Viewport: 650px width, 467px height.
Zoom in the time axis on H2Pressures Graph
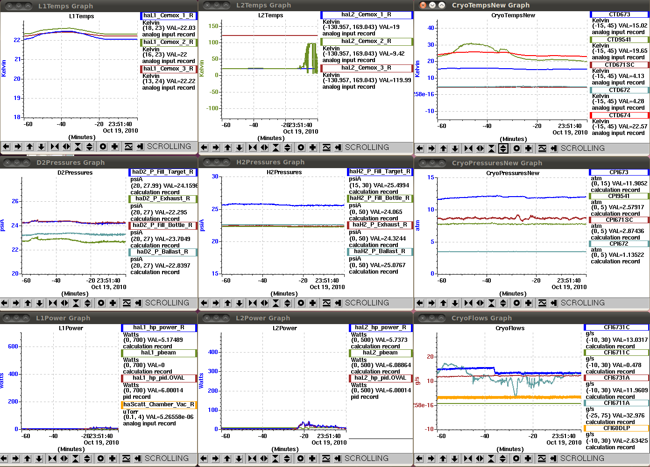253,303
